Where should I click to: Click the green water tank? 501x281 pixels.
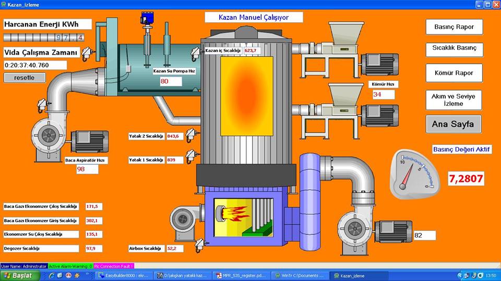(x=157, y=68)
